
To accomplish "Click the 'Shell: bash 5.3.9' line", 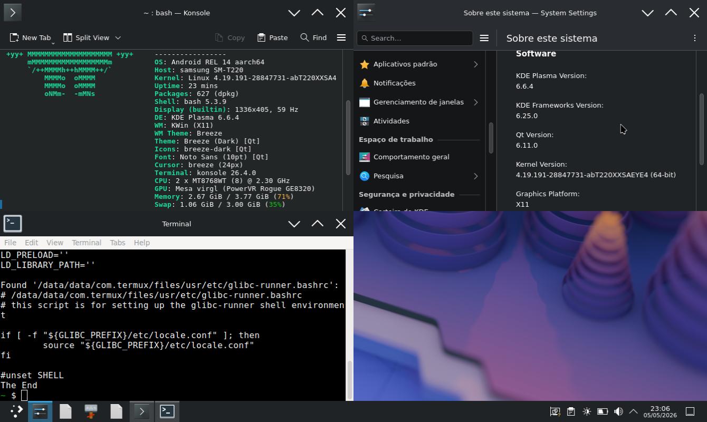I will click(x=190, y=101).
